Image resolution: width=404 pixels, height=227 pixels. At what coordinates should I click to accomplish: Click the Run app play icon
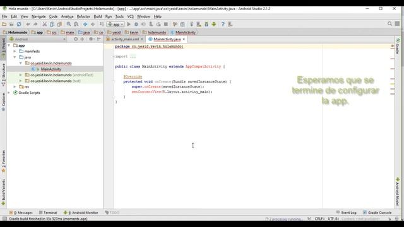tap(129, 24)
